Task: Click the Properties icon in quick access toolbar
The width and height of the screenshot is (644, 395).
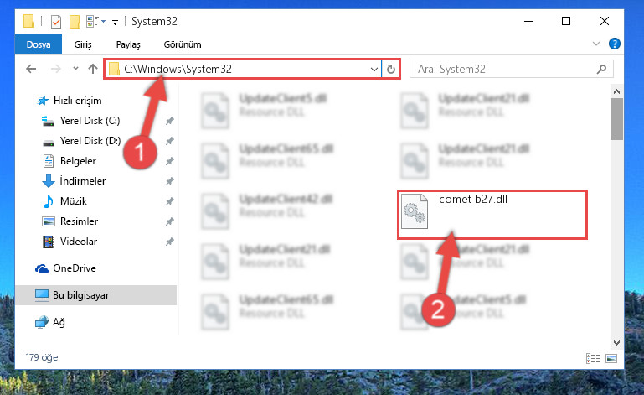Action: pyautogui.click(x=56, y=22)
